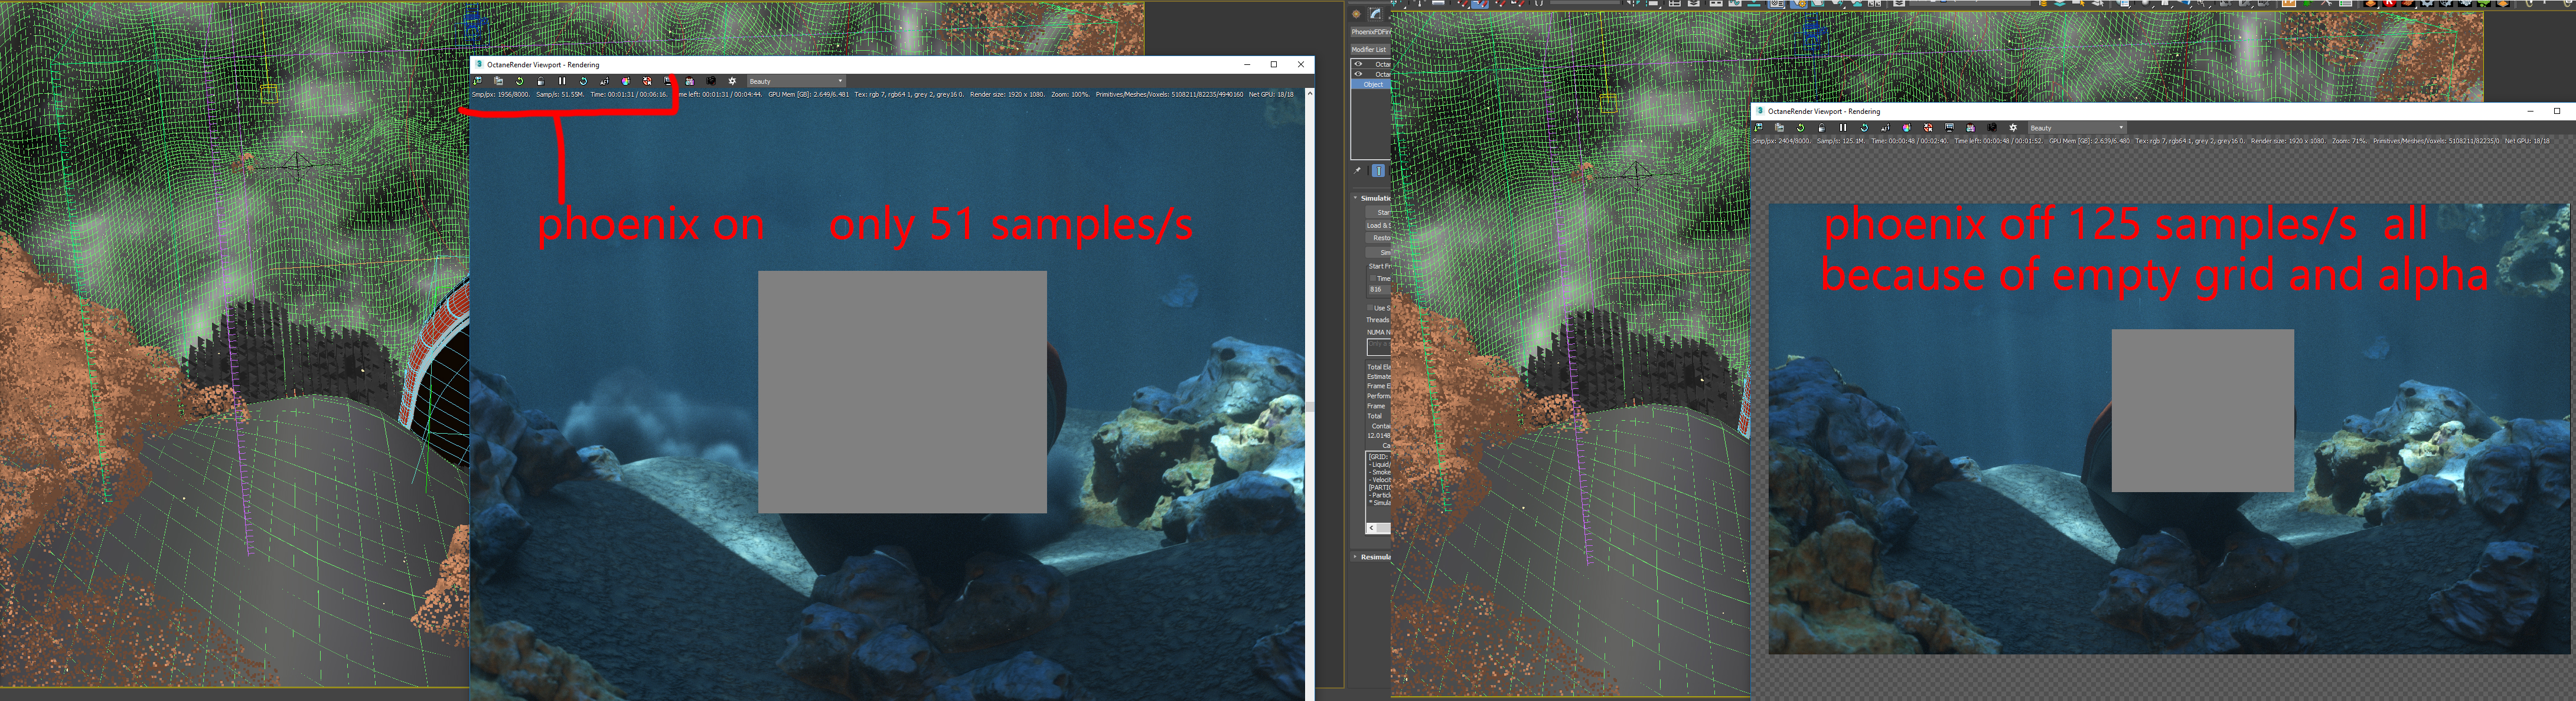The image size is (2576, 701).
Task: Click copy to clipboard icon in the Zoom 71% viewport
Action: 1779,128
